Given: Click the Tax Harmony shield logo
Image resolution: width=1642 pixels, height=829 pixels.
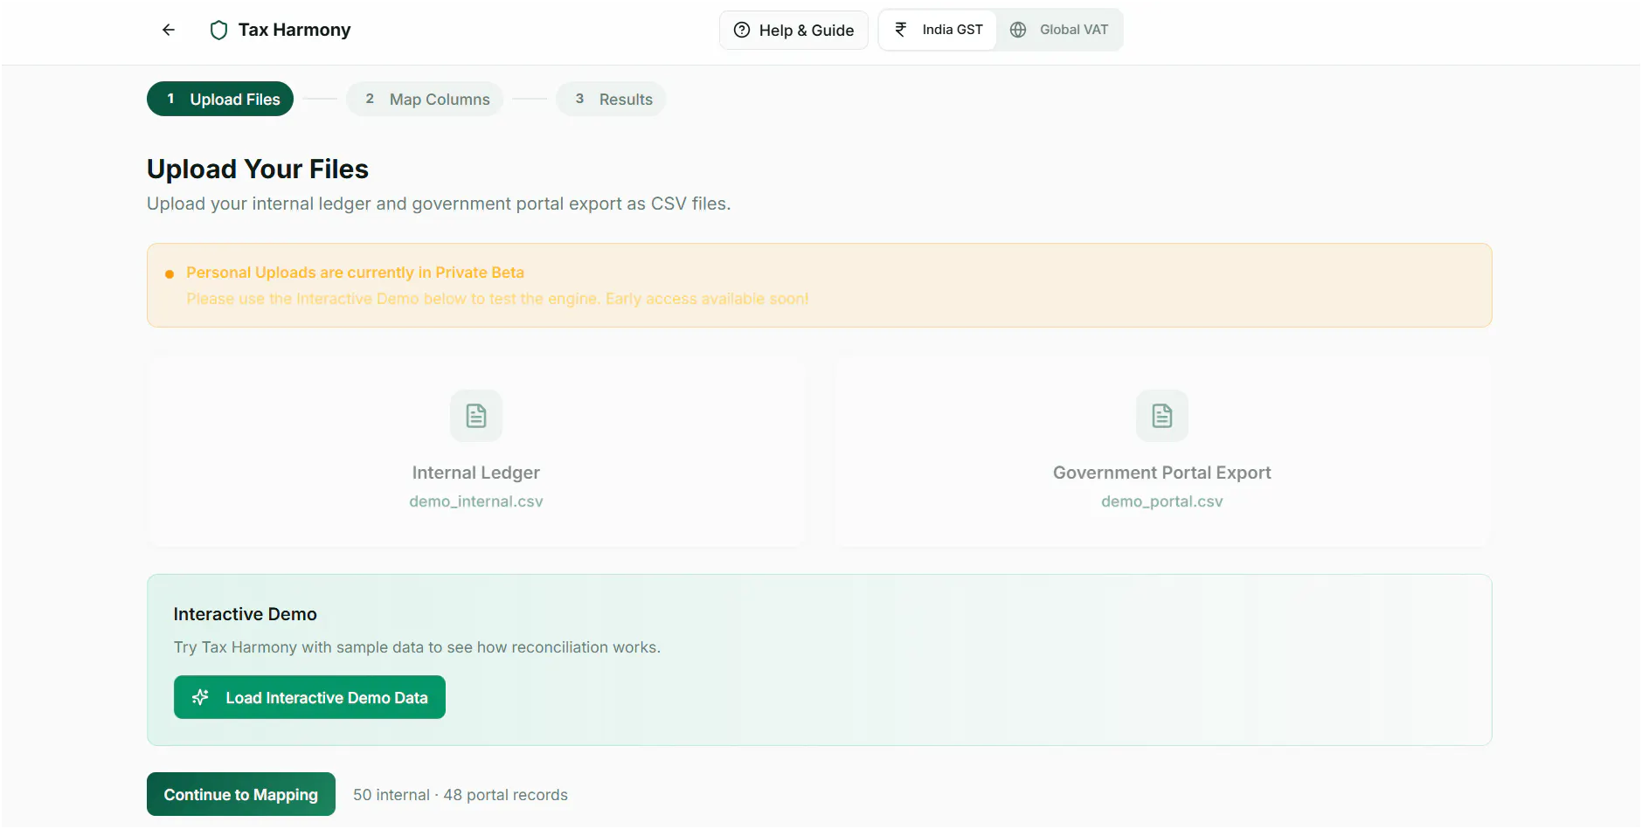Looking at the screenshot, I should click(x=219, y=31).
